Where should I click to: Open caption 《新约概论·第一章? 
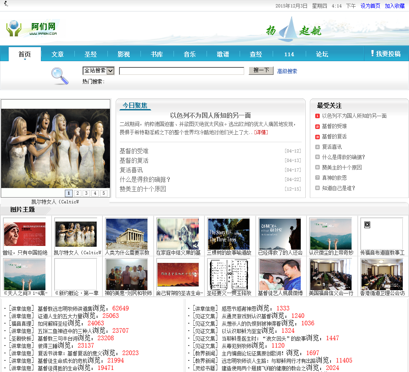[x=76, y=293]
